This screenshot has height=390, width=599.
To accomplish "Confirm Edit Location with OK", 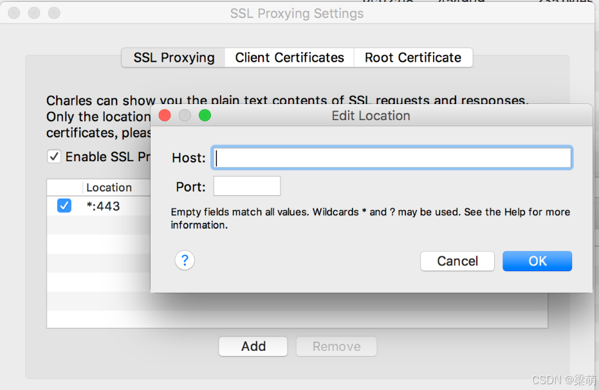I will (537, 261).
